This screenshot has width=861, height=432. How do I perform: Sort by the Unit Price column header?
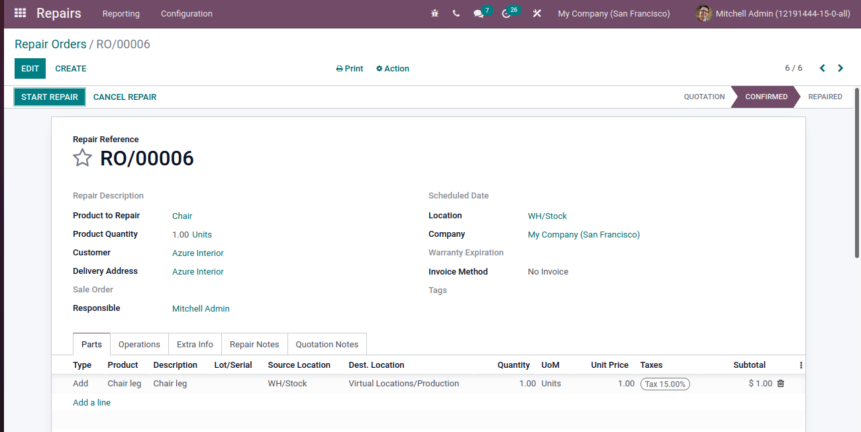coord(609,365)
